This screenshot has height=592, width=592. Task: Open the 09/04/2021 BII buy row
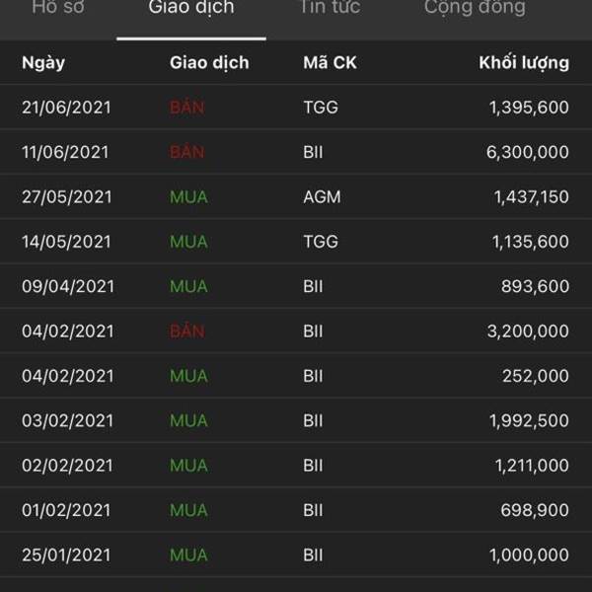point(296,286)
